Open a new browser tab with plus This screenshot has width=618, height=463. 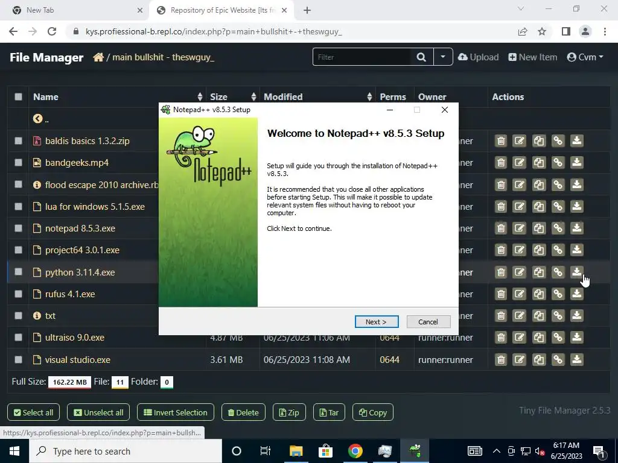point(307,11)
